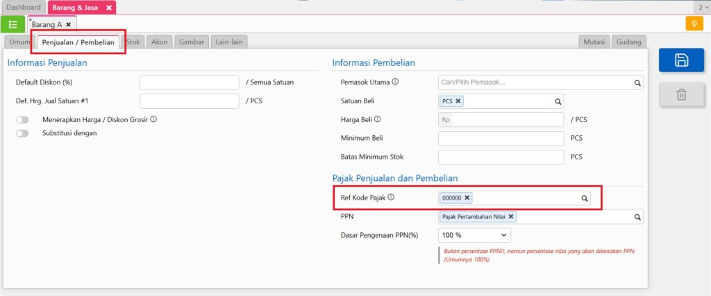Toggle the Substitusi dengan switch

coord(22,134)
